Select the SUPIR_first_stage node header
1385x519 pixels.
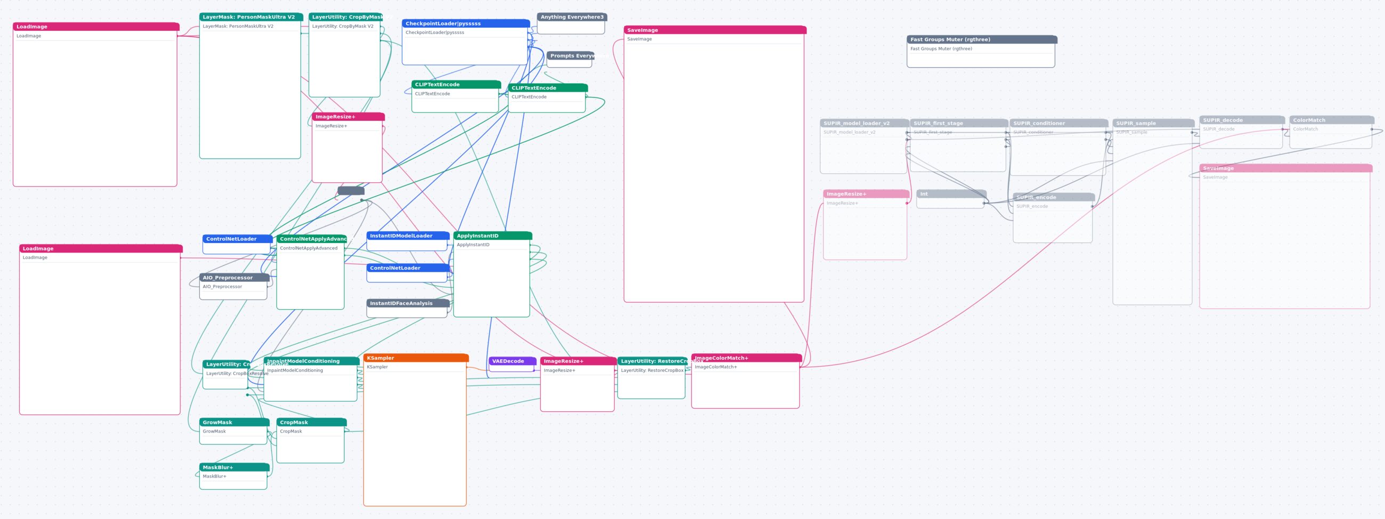[x=959, y=123]
